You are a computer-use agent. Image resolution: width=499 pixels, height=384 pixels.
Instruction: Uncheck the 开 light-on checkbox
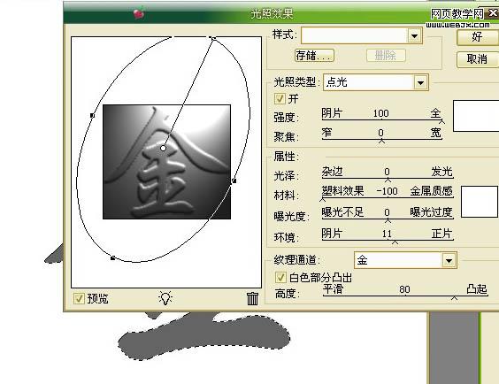click(280, 98)
